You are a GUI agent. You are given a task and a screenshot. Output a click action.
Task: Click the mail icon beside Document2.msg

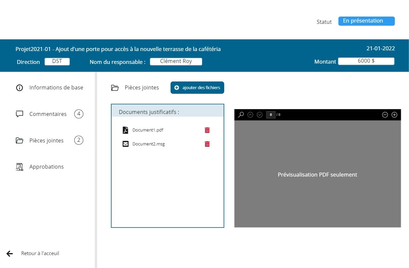126,144
